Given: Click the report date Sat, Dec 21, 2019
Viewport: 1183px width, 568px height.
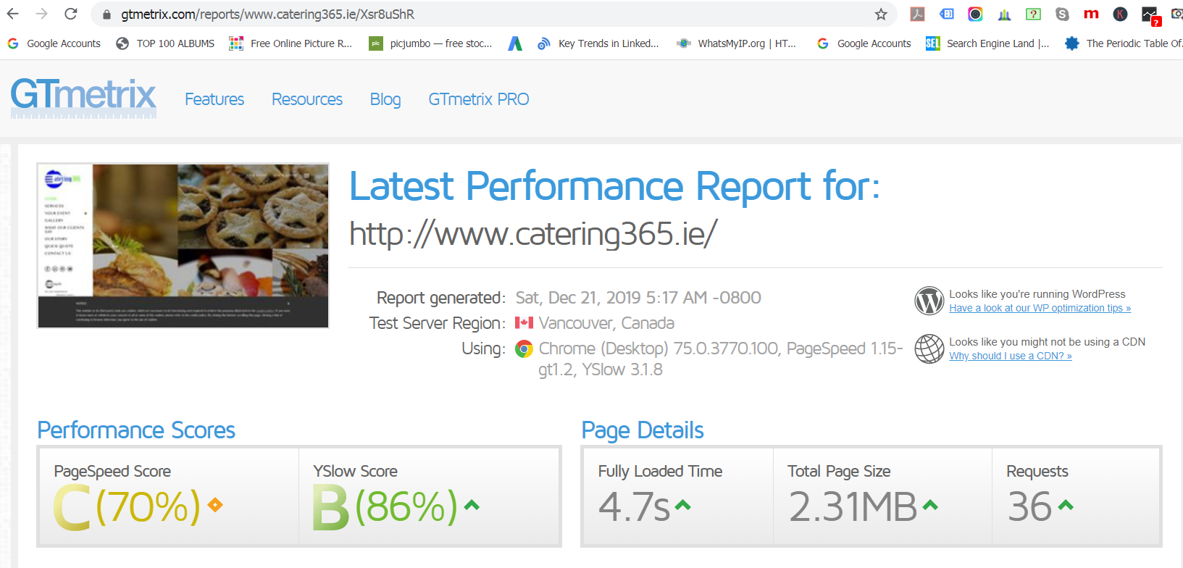Looking at the screenshot, I should pos(638,298).
